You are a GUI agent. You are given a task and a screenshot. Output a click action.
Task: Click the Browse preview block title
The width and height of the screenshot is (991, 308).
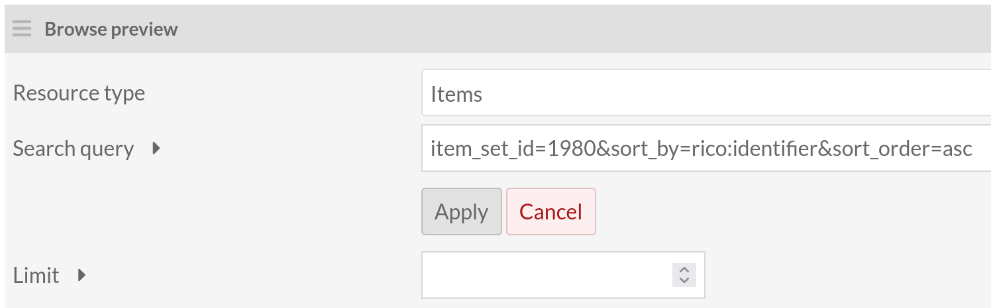(x=111, y=29)
